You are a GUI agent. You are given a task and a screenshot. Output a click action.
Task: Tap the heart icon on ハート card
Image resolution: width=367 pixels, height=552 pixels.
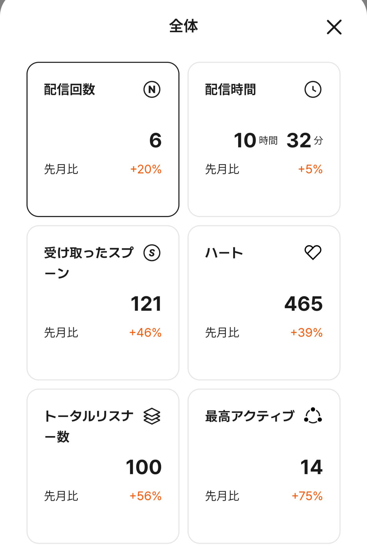click(x=313, y=252)
